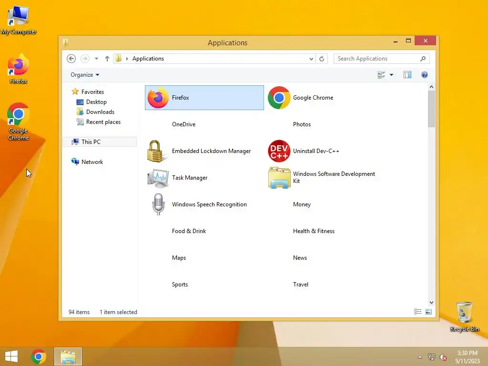Screen dimensions: 488x366
Task: Open recent locations dropdown arrow
Action: pyautogui.click(x=96, y=59)
